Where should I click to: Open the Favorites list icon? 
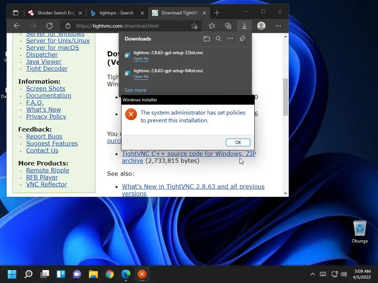point(212,26)
